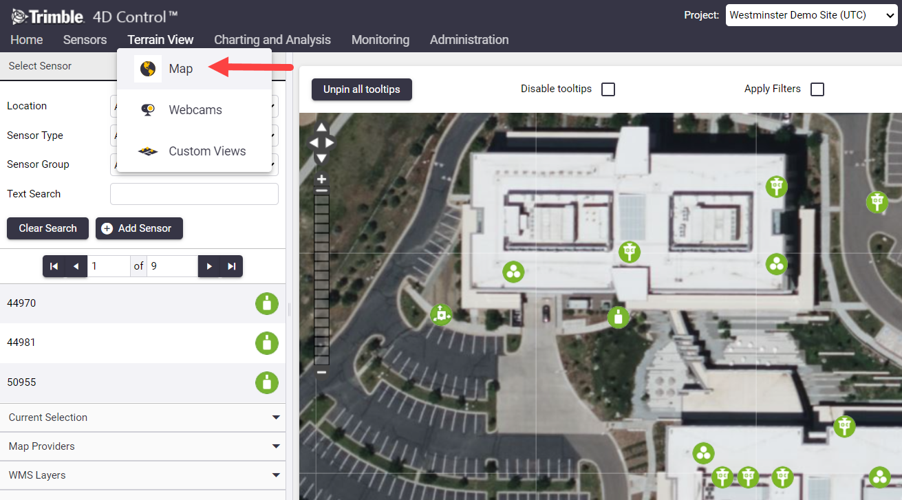This screenshot has height=500, width=902.
Task: Select sensor row 44970
Action: tap(142, 303)
